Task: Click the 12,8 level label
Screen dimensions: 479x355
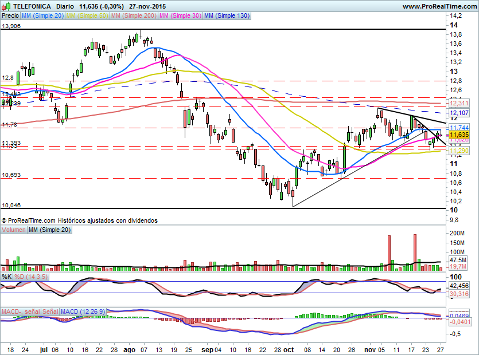Action: pyautogui.click(x=7, y=78)
